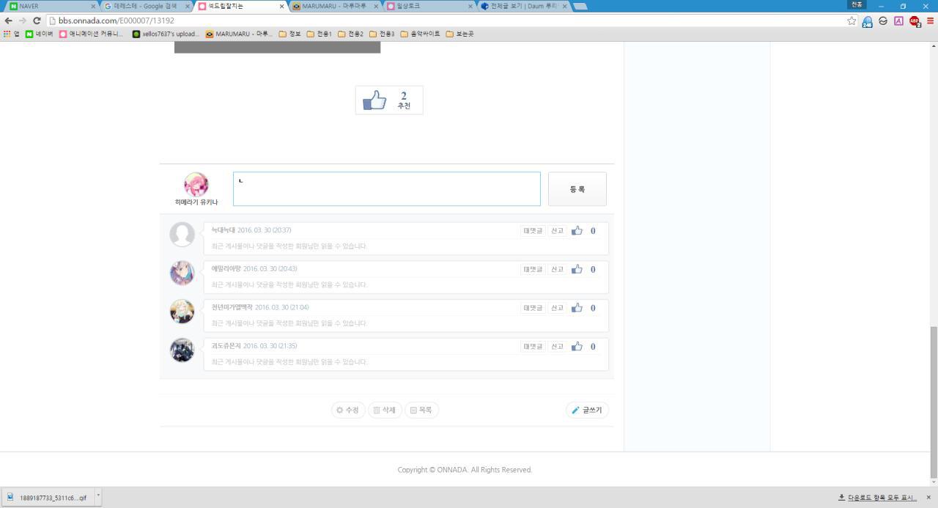Open the downloaded gif file options arrow
Screen dimensions: 938x508
[98, 496]
